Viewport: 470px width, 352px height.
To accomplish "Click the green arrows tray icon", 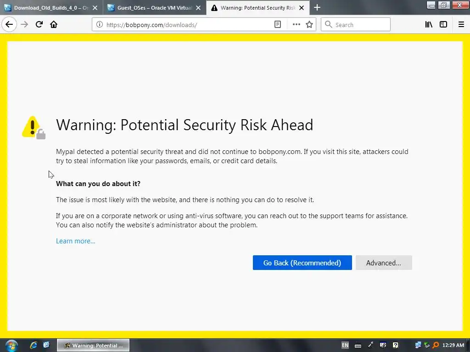I will point(427,346).
